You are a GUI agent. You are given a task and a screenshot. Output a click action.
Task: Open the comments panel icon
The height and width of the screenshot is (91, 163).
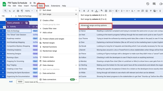click(154, 4)
